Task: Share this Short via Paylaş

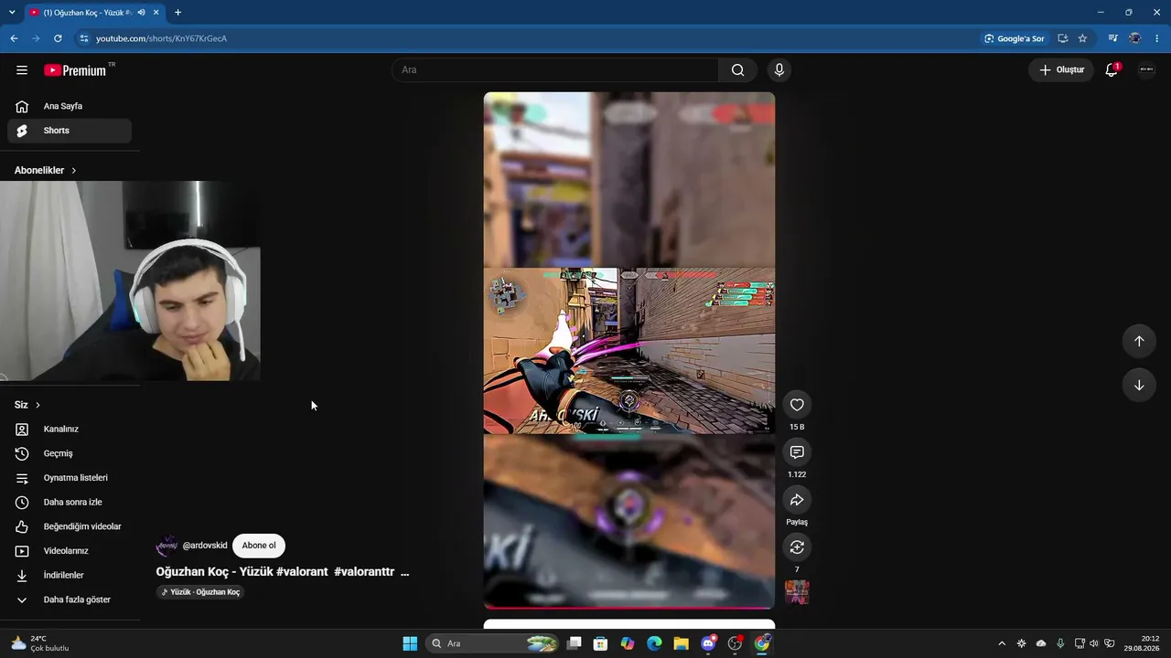Action: (x=797, y=500)
